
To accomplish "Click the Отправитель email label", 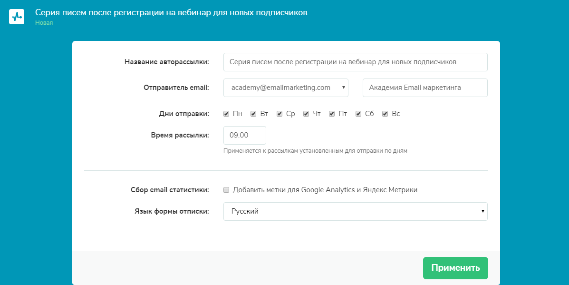I will [176, 88].
